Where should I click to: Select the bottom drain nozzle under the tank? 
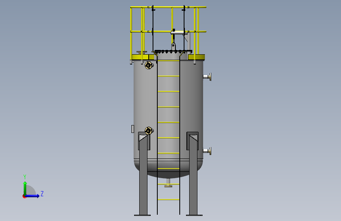point(168,183)
